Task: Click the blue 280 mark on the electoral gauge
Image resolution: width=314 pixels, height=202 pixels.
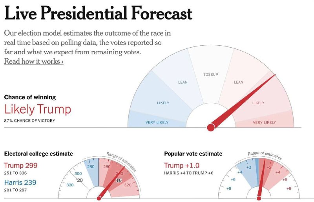Action: click(x=91, y=167)
